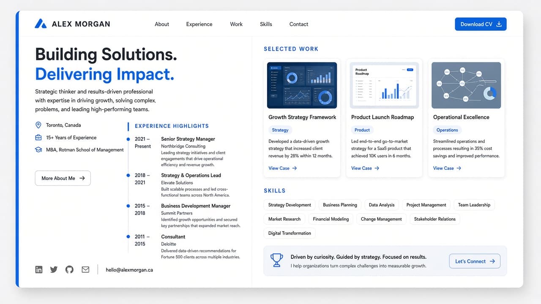Image resolution: width=541 pixels, height=304 pixels.
Task: Click the Product tag on the roadmap card
Action: pos(362,130)
